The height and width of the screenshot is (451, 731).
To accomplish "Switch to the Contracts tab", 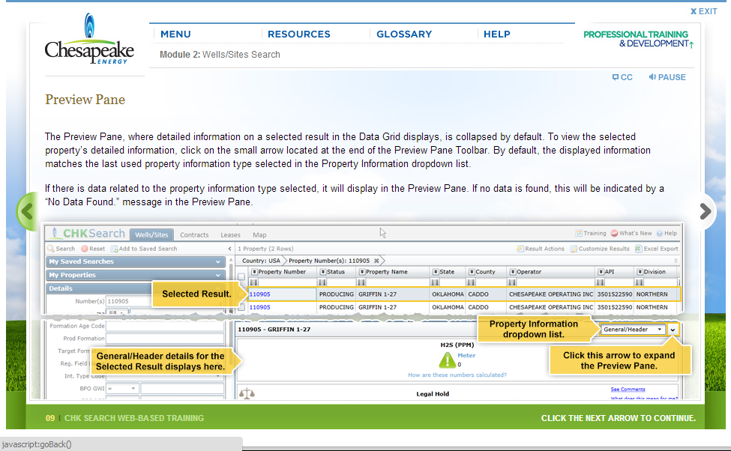I will click(x=194, y=234).
